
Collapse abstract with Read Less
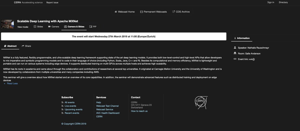tap(12, 83)
